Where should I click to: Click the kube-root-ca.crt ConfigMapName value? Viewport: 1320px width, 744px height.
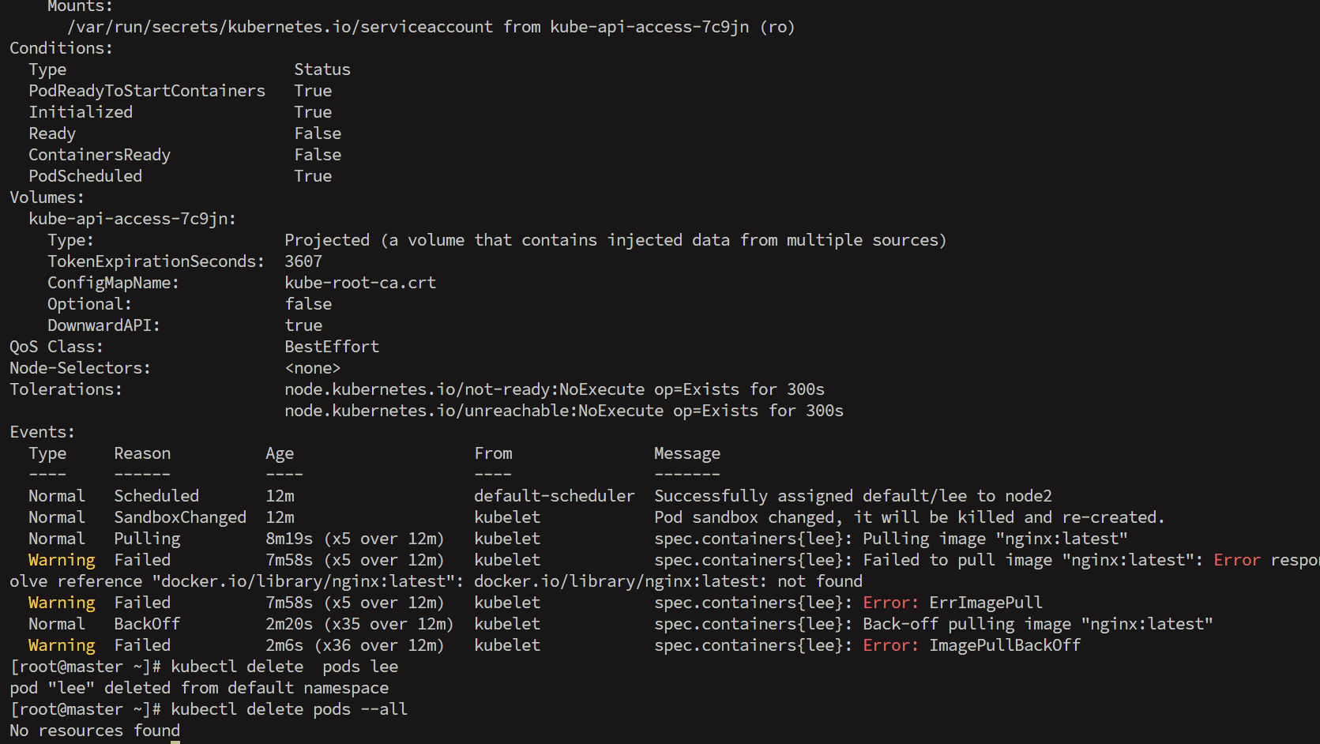click(x=360, y=283)
